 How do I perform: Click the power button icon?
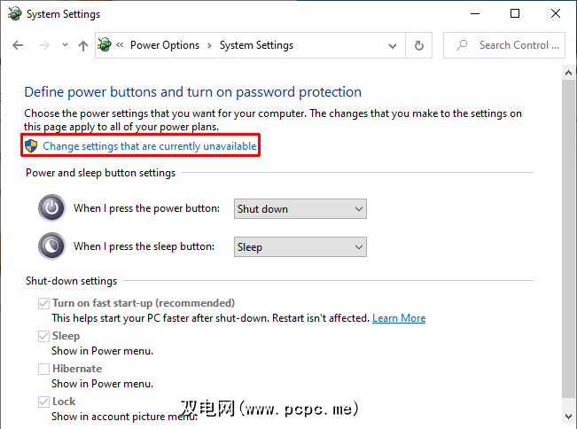click(52, 208)
